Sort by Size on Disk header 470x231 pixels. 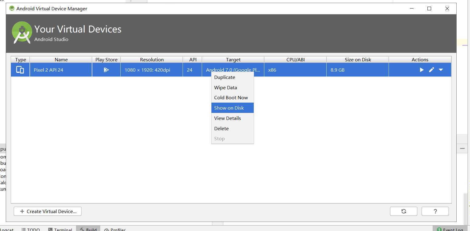[358, 59]
